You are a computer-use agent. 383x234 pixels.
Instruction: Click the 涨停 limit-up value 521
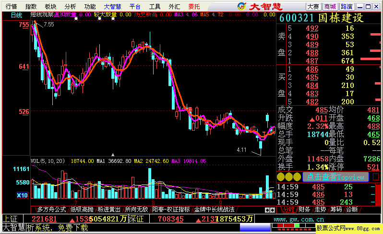[x=373, y=167]
